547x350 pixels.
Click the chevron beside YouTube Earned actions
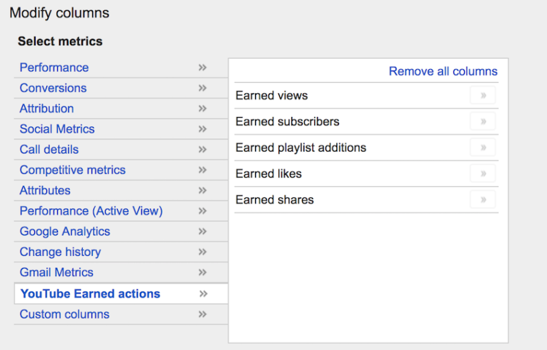[x=203, y=294]
